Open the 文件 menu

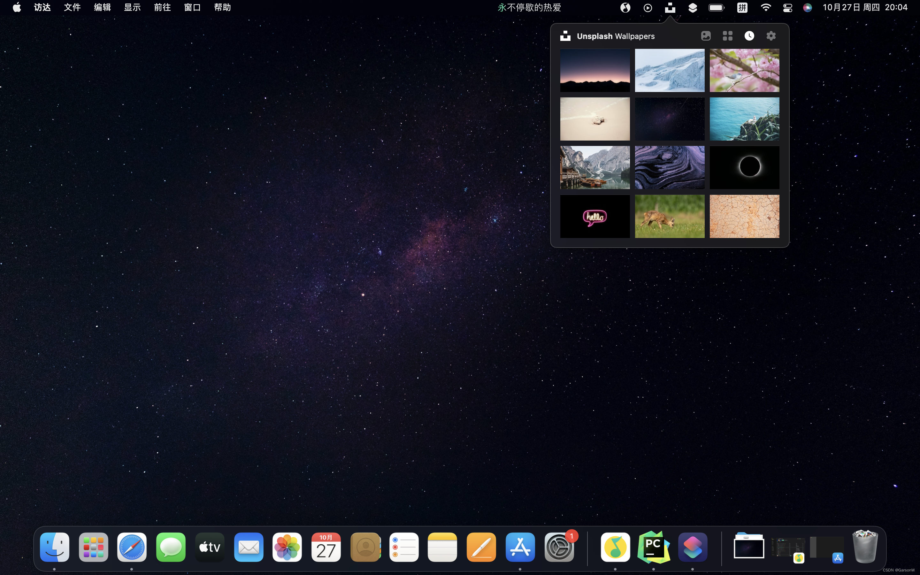(72, 8)
